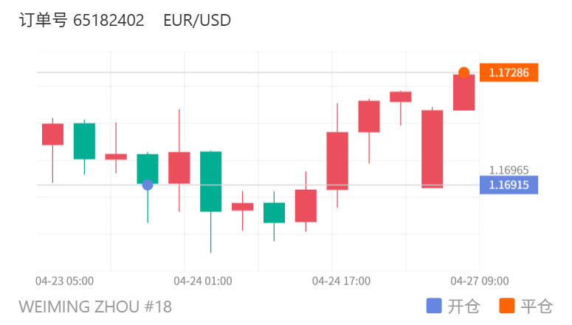Image resolution: width=572 pixels, height=325 pixels.
Task: Click the blue open-position marker dot
Action: 148,185
